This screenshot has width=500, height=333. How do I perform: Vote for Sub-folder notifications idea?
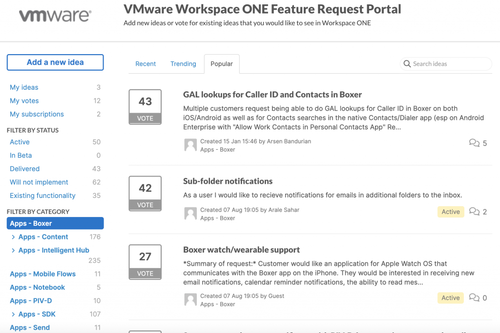[x=145, y=205]
